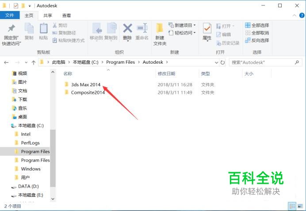Click the Back arrow navigation button
The height and width of the screenshot is (211, 306).
(6, 62)
